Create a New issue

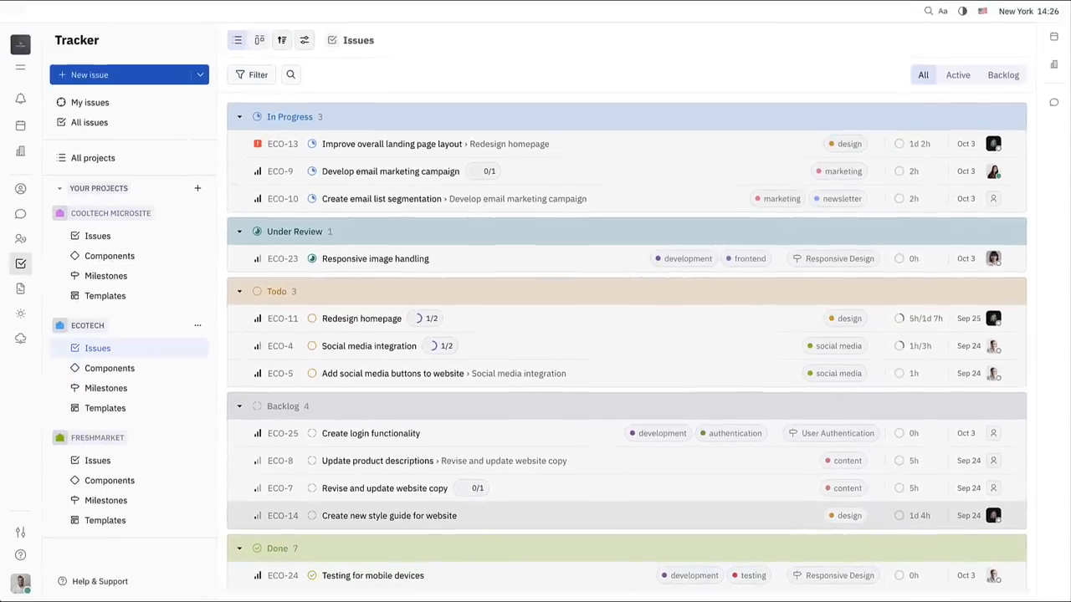click(120, 74)
